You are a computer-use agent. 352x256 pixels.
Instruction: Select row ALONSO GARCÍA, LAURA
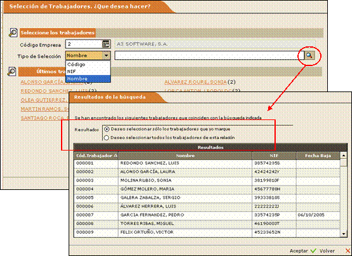(x=207, y=172)
